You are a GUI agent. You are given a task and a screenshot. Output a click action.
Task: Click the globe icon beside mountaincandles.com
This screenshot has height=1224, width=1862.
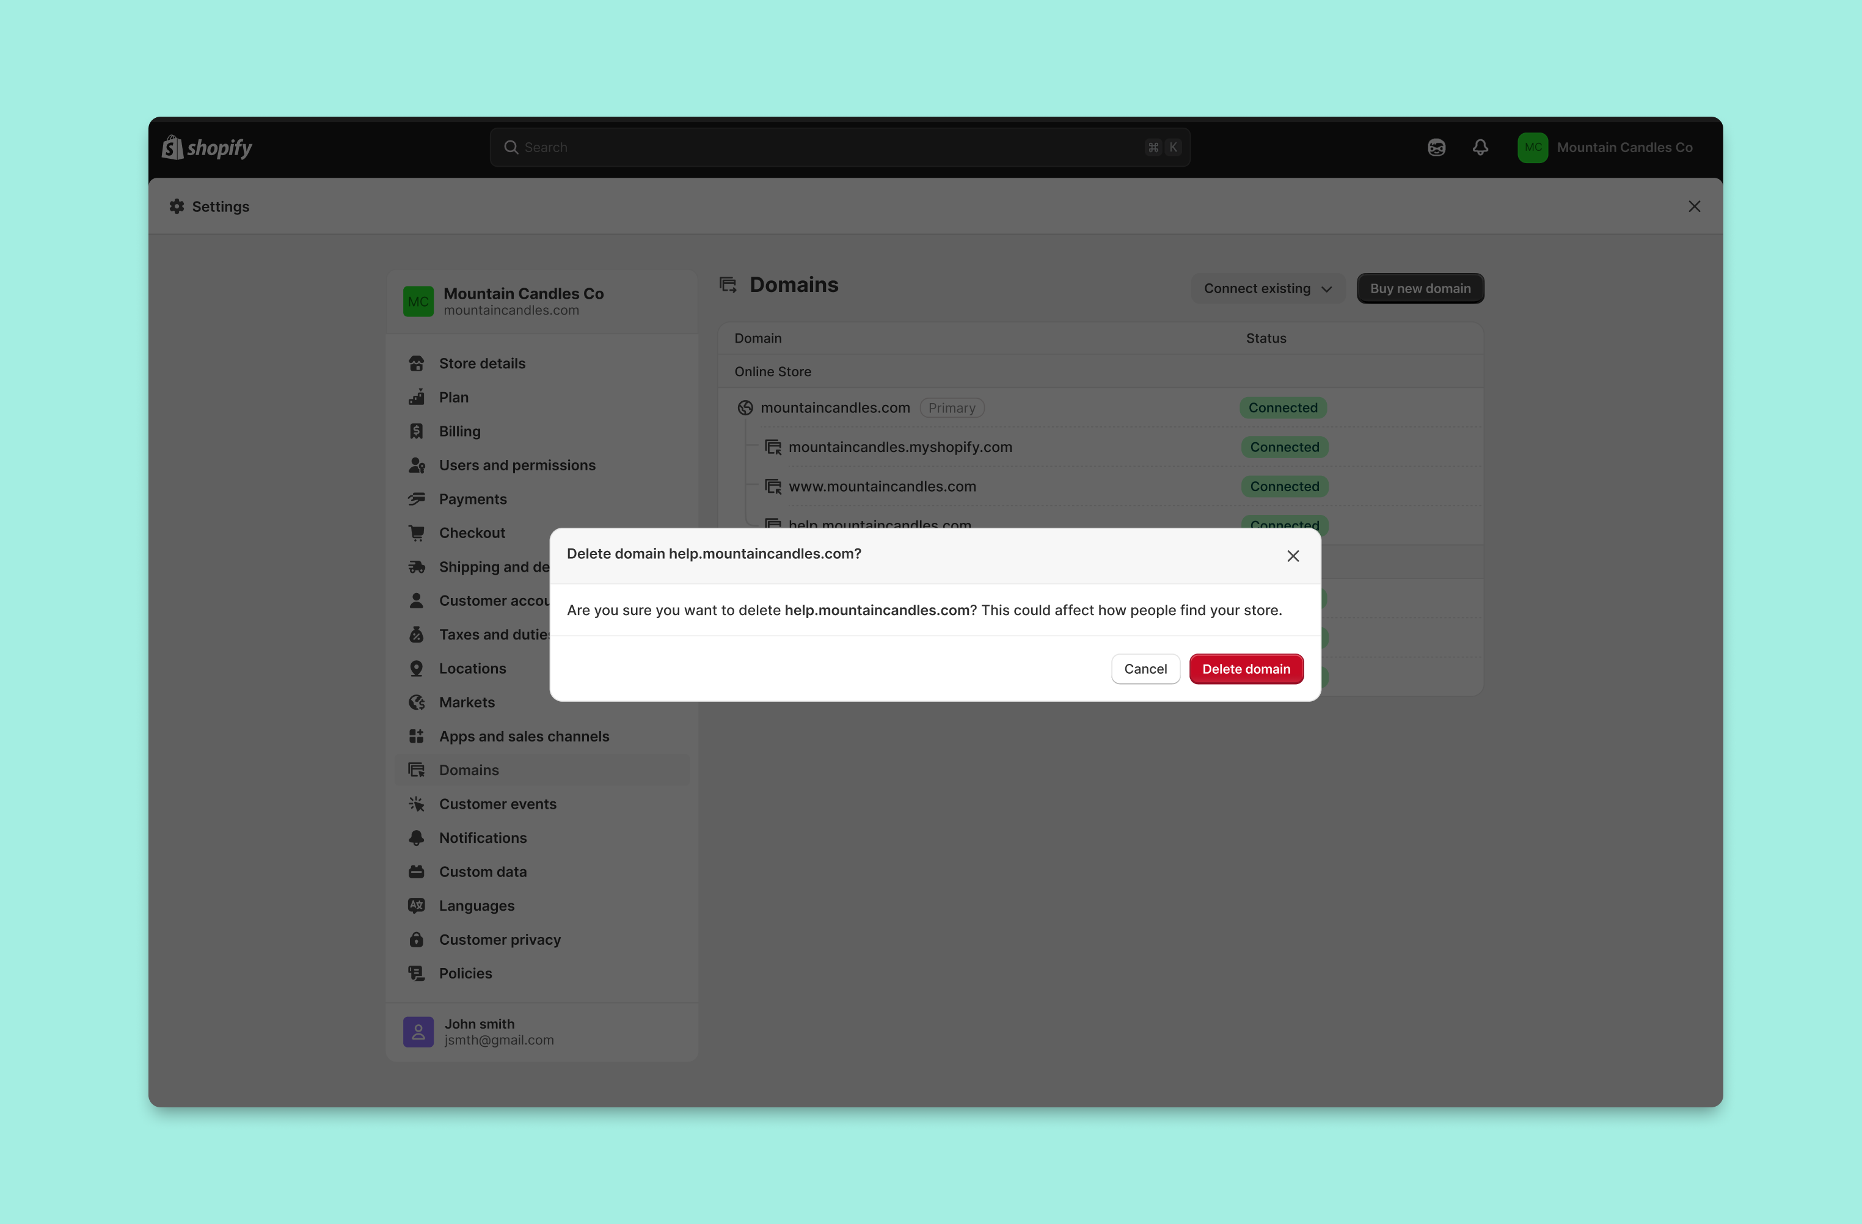(x=745, y=407)
